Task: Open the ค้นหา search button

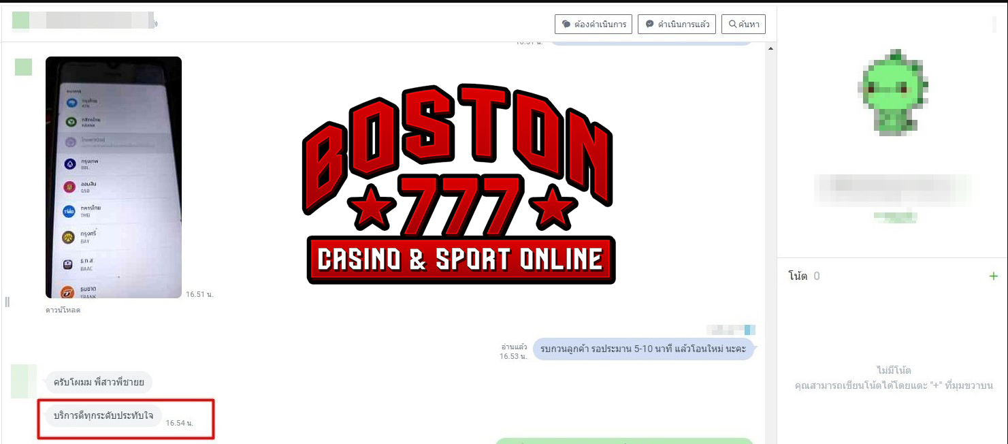Action: coord(743,25)
